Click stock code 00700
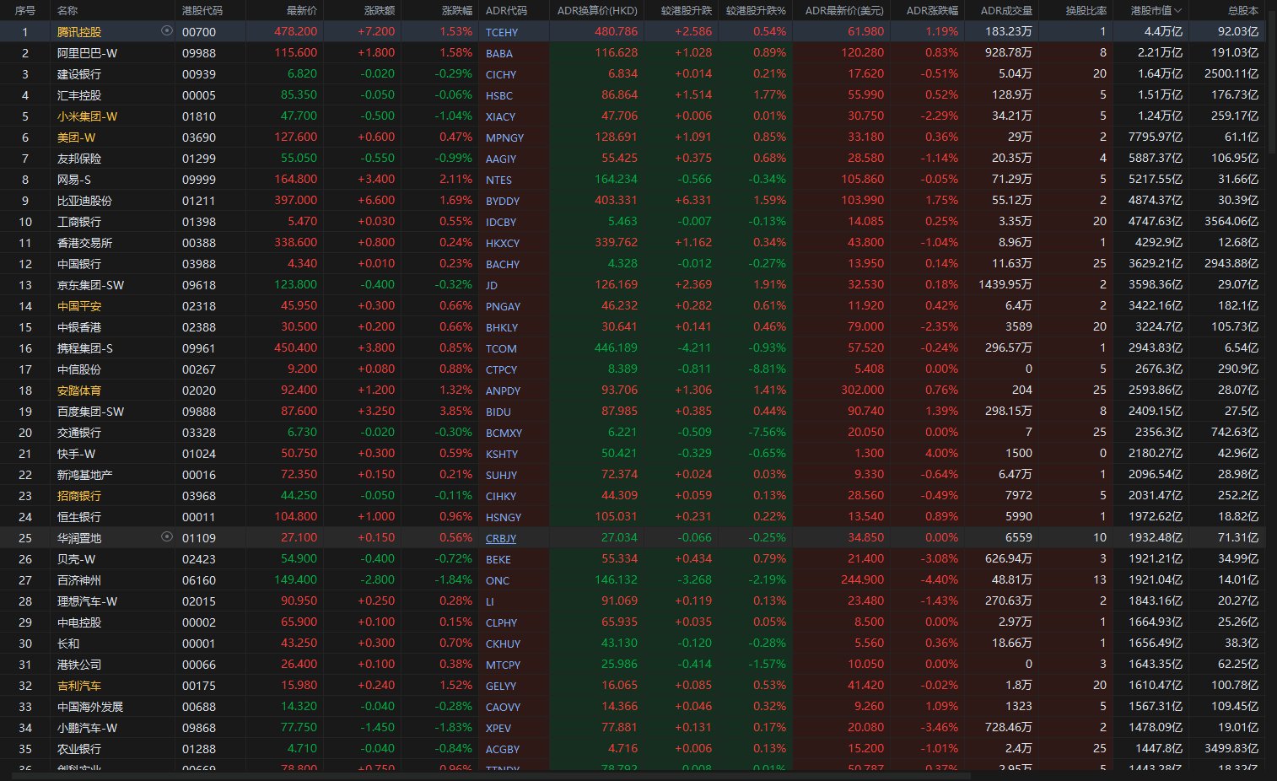The image size is (1277, 781). 199,32
